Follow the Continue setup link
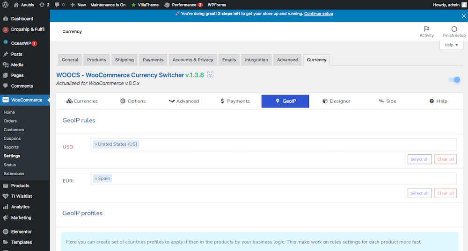 (x=318, y=14)
